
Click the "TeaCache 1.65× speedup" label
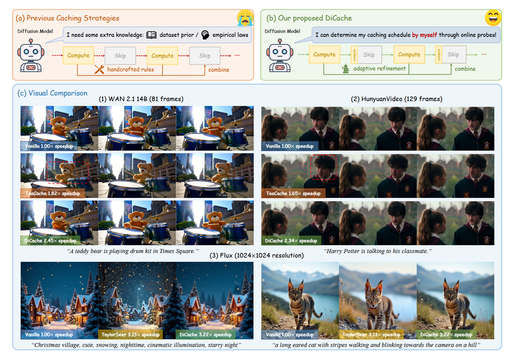pos(293,193)
